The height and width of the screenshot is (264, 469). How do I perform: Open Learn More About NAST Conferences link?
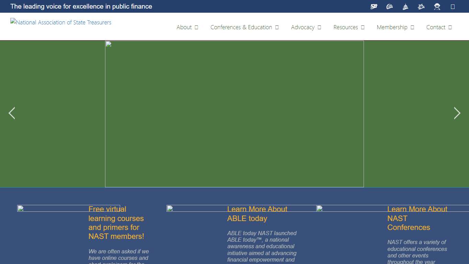(x=417, y=218)
